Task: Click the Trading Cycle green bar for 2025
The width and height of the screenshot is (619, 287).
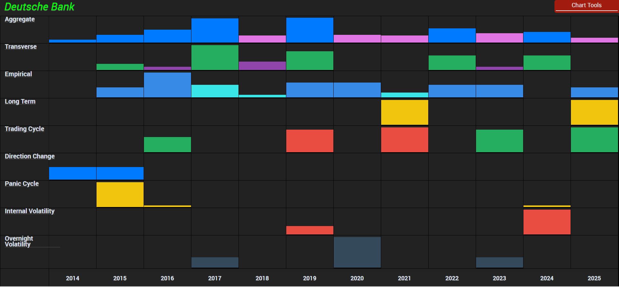Action: click(594, 140)
